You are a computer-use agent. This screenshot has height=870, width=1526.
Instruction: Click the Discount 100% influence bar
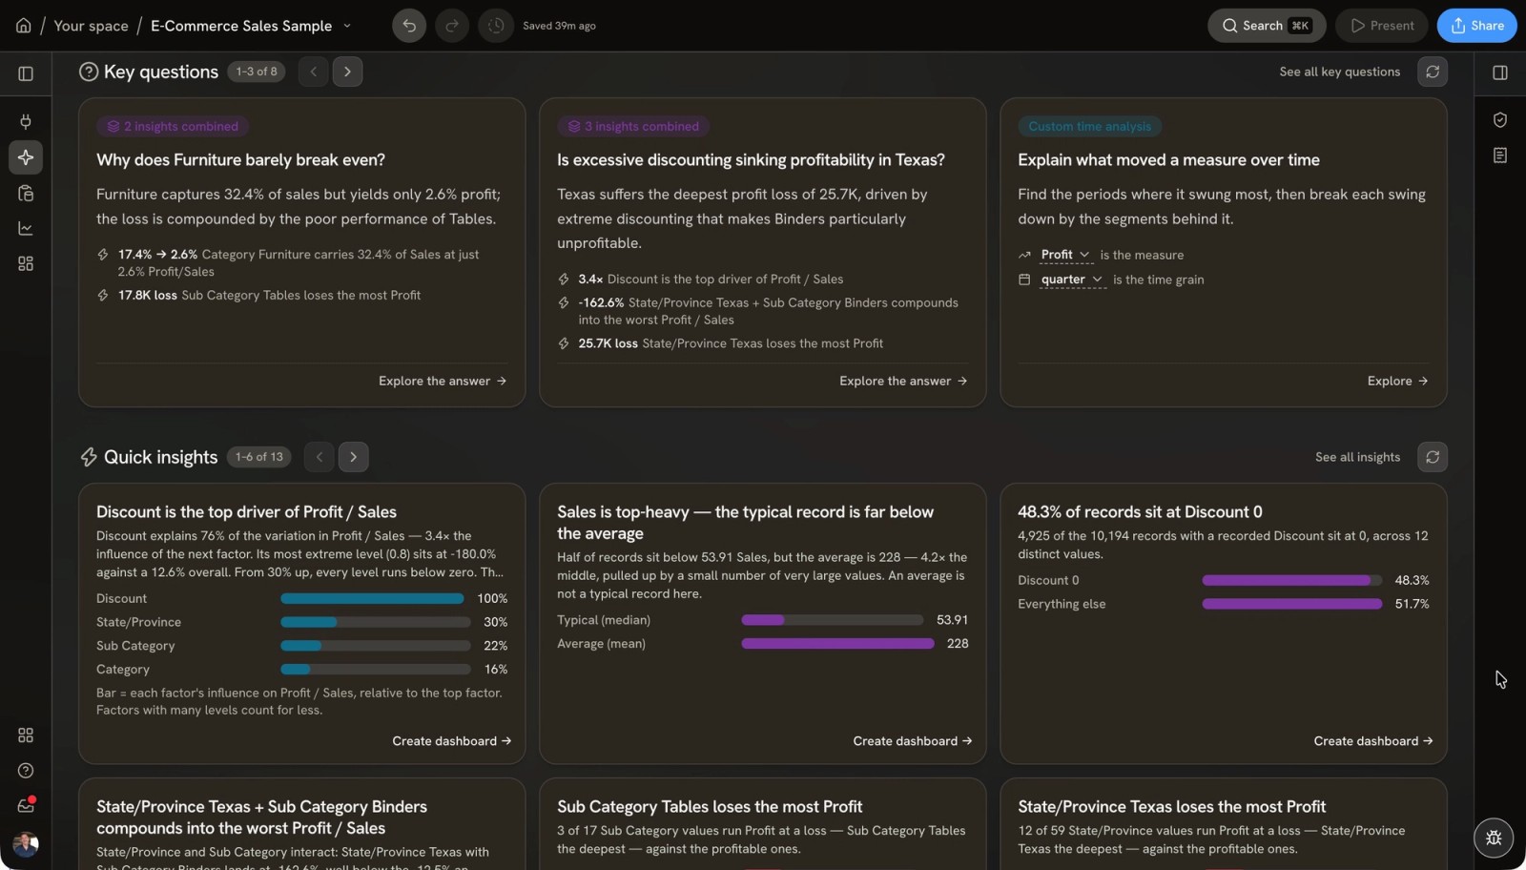click(x=372, y=598)
